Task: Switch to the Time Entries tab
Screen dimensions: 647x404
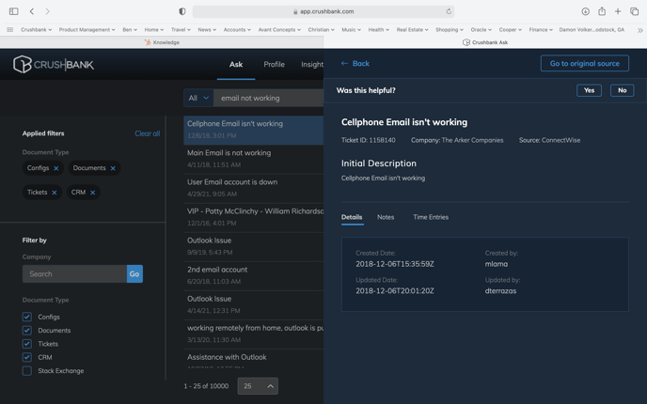Action: (431, 217)
